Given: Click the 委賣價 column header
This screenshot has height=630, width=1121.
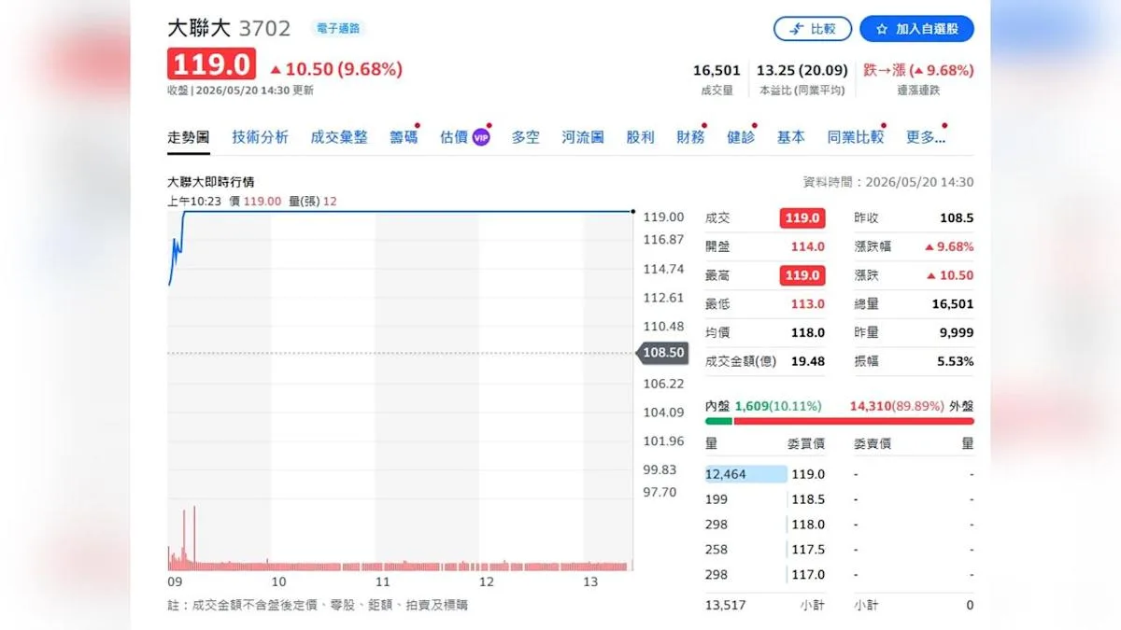Looking at the screenshot, I should (873, 443).
